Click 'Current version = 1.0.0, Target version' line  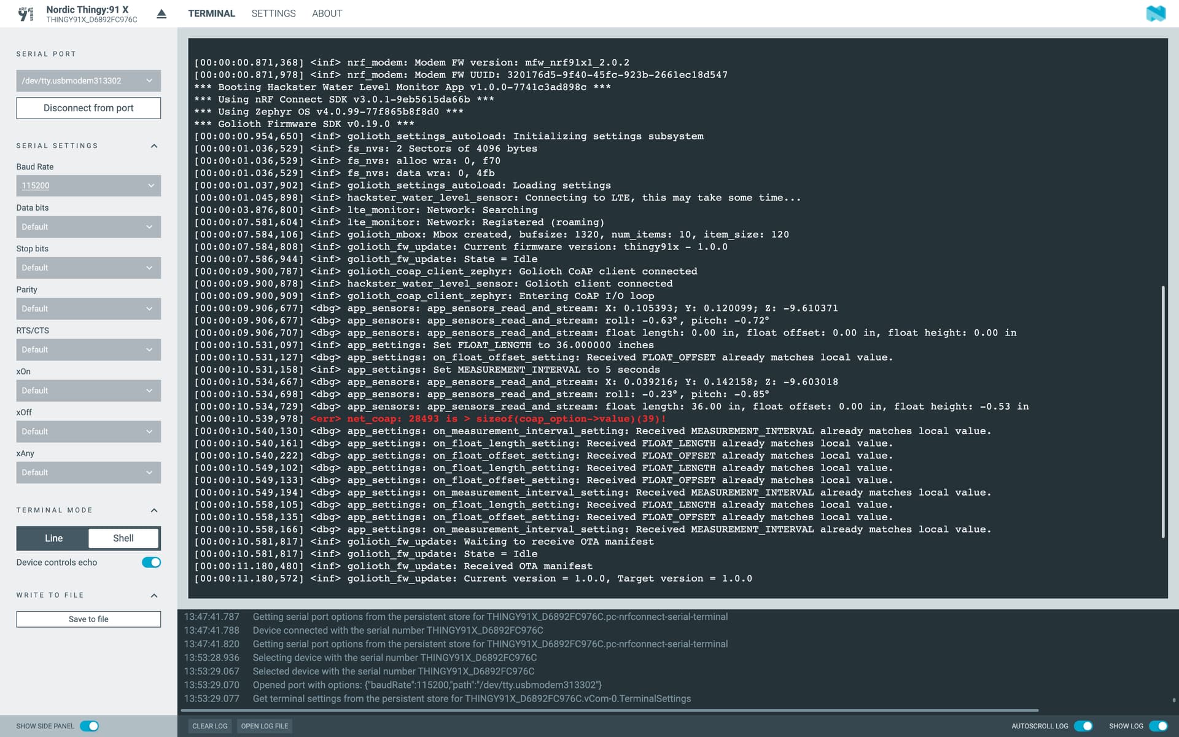473,579
